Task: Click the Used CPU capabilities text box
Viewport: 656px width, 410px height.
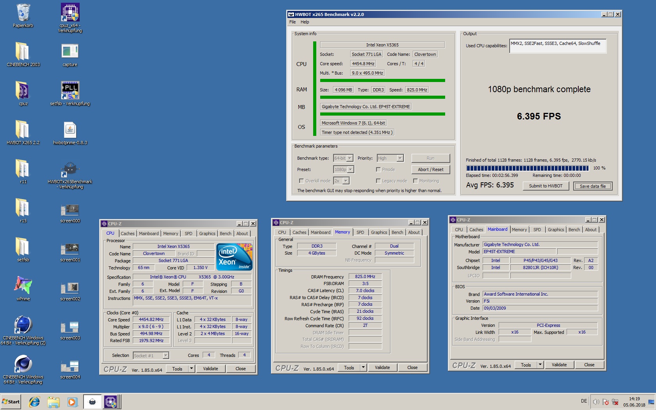Action: pos(558,46)
